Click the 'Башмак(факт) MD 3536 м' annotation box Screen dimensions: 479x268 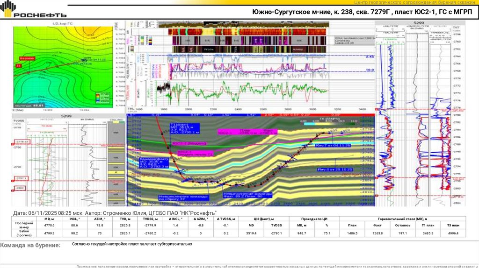pos(154,163)
